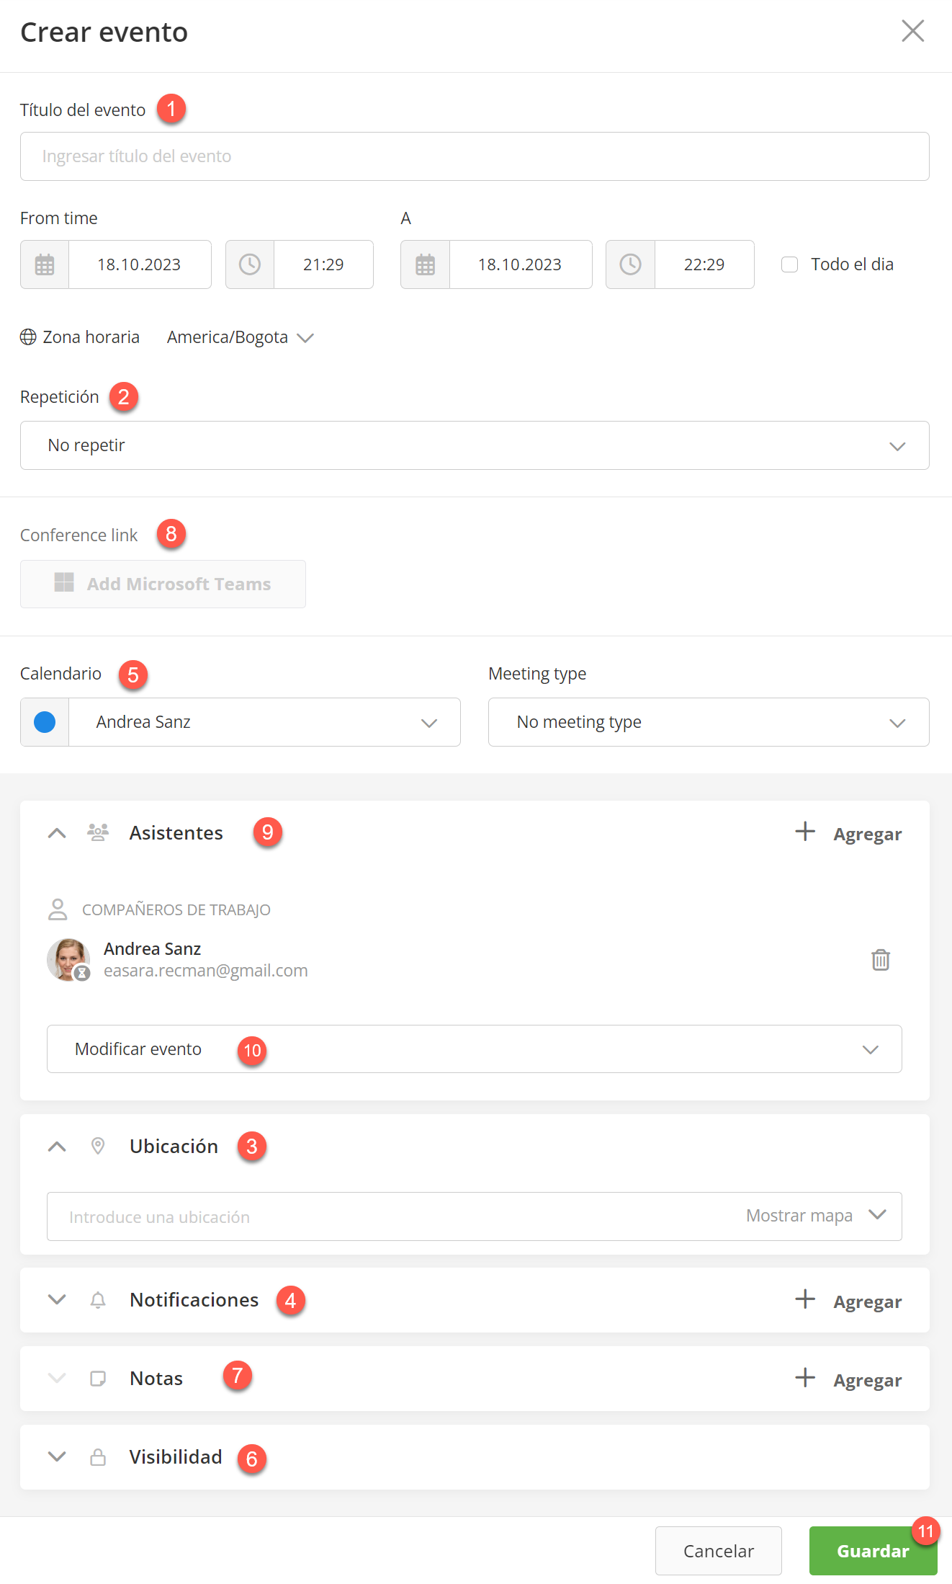Open the Repetición dropdown
The image size is (952, 1584).
point(474,445)
